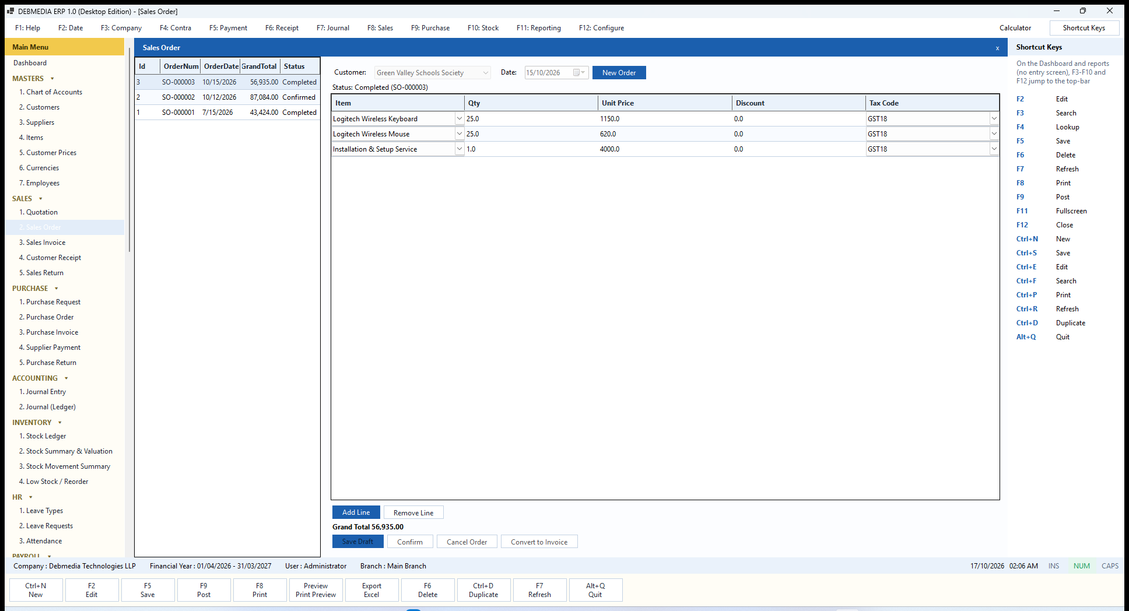Open Tax Code dropdown on Installation row
The image size is (1129, 611).
click(x=994, y=149)
